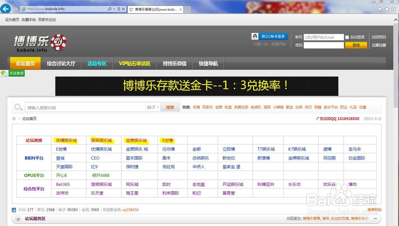Click the browser back arrow button

coord(6,9)
